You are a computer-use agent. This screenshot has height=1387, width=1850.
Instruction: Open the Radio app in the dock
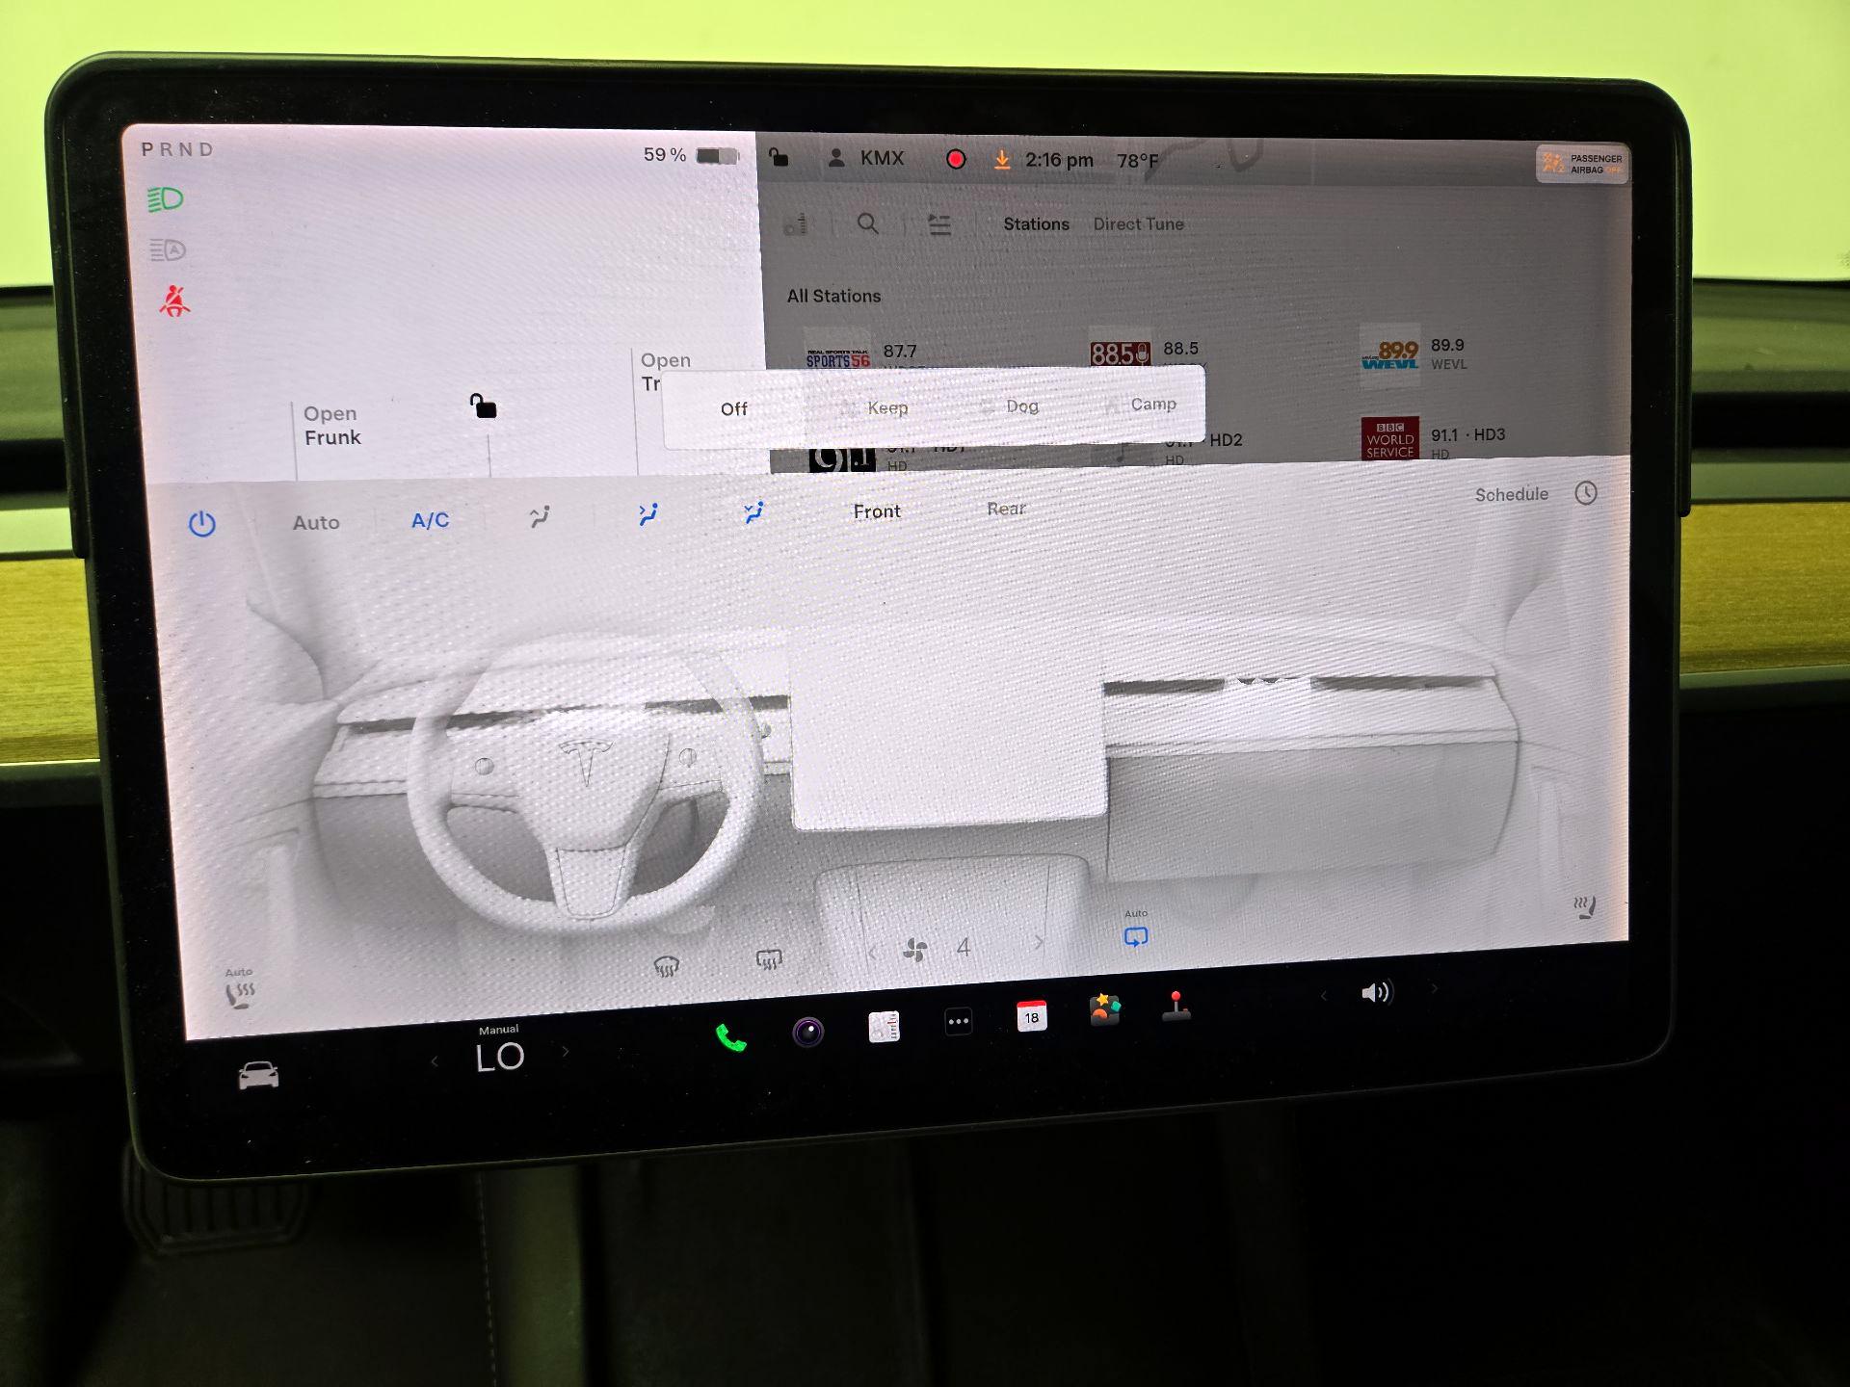[x=884, y=1027]
